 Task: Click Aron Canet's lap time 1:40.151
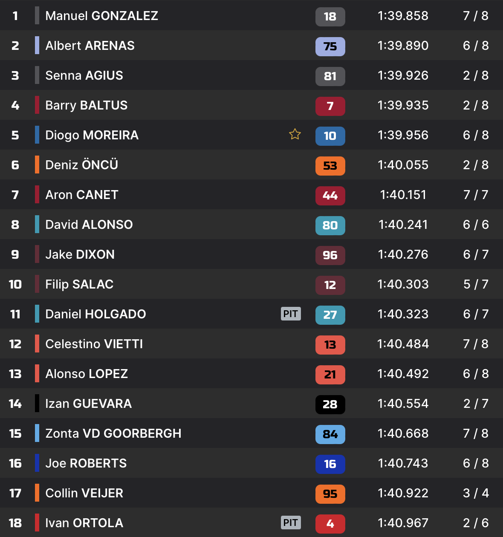403,195
